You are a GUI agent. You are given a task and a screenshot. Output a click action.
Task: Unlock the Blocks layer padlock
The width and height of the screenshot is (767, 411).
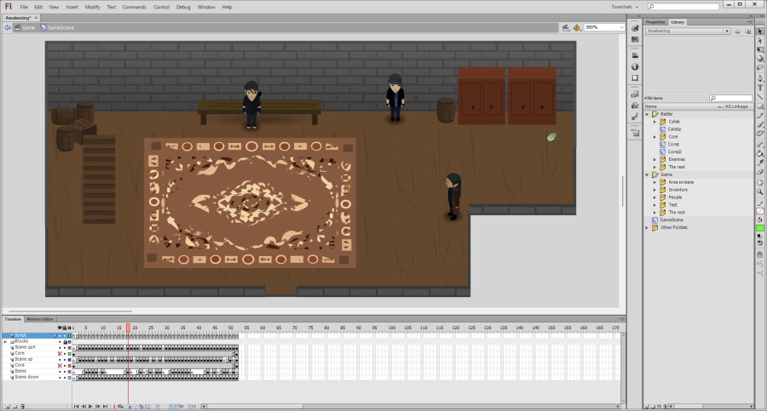(x=66, y=341)
